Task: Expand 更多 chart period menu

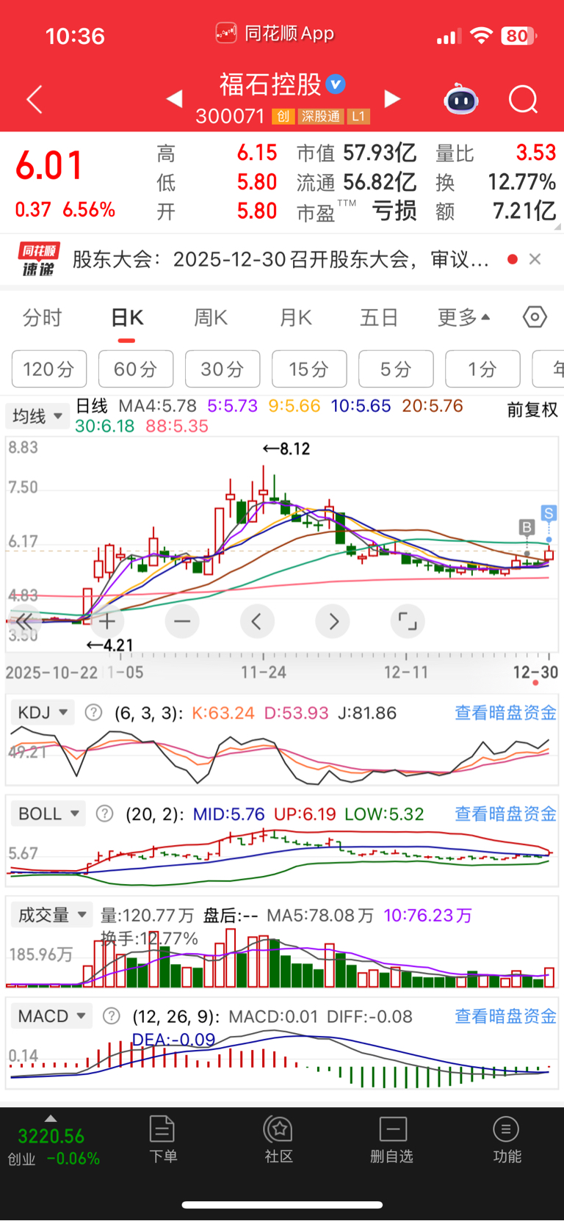Action: (464, 317)
